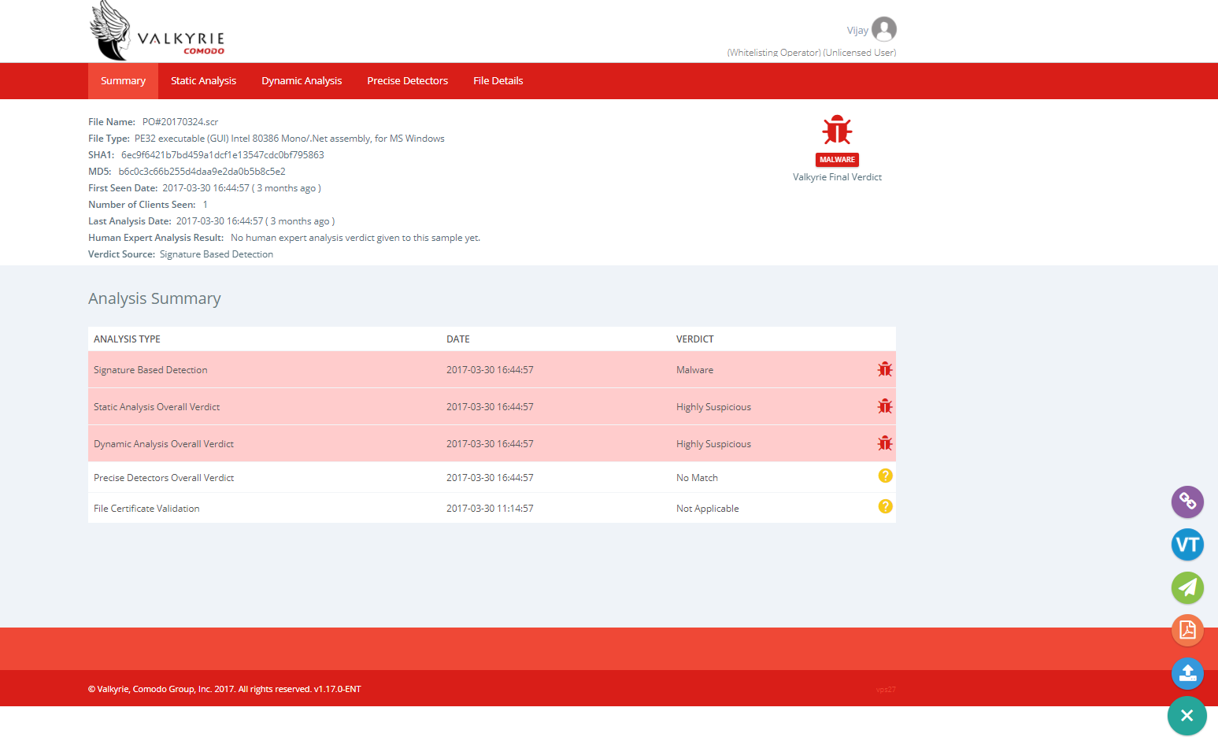Click the Valkyrie Final Verdict label
This screenshot has width=1218, height=748.
coord(837,177)
